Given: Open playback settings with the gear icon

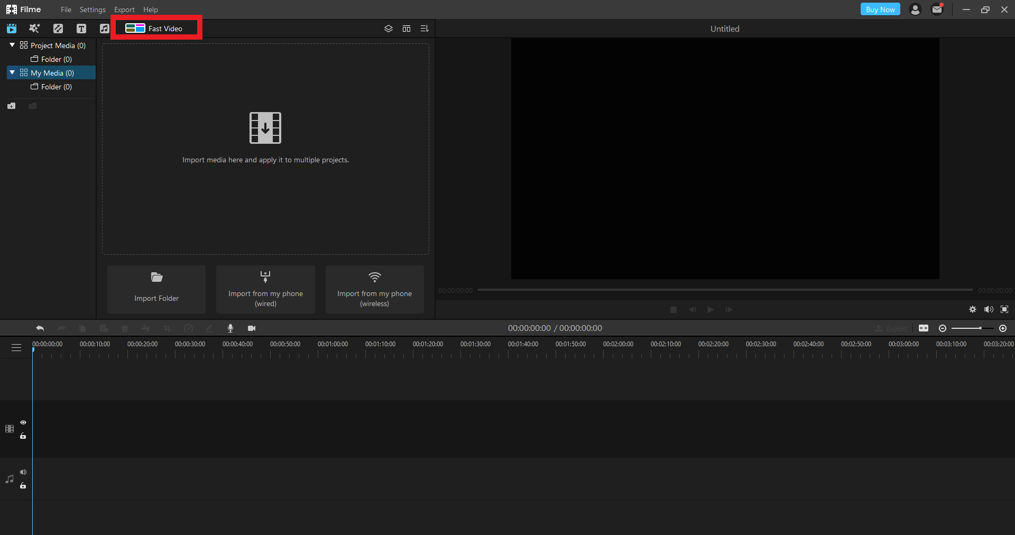Looking at the screenshot, I should click(x=973, y=310).
